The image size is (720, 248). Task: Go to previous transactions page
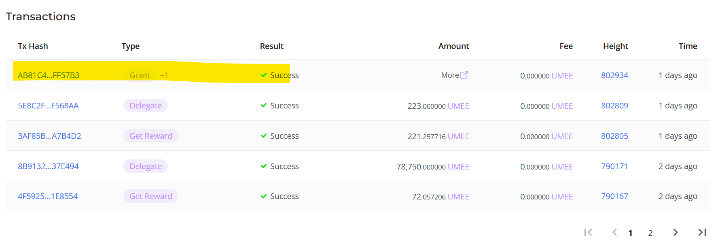pos(614,232)
